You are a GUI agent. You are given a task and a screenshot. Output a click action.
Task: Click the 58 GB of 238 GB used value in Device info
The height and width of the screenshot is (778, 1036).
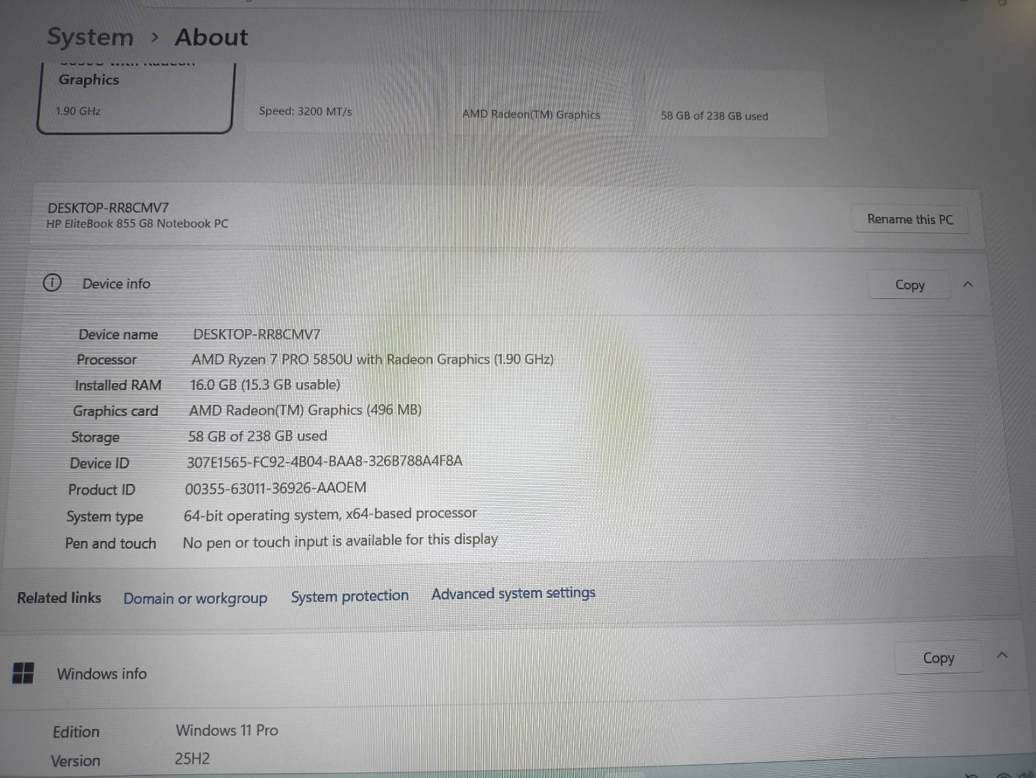click(x=257, y=436)
